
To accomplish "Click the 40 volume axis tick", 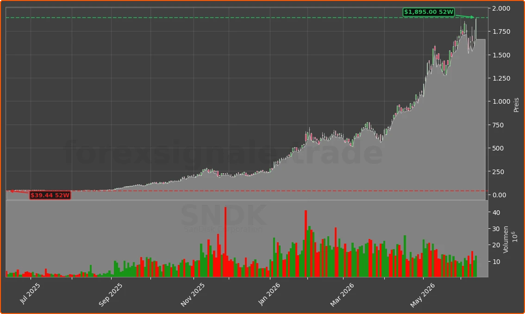I will [x=496, y=213].
